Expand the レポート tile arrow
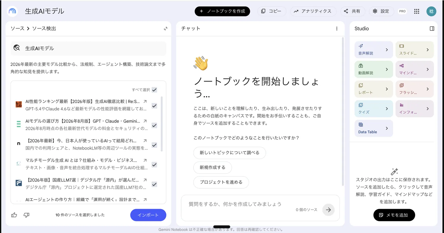Viewport: 444px width, 233px height. point(387,89)
